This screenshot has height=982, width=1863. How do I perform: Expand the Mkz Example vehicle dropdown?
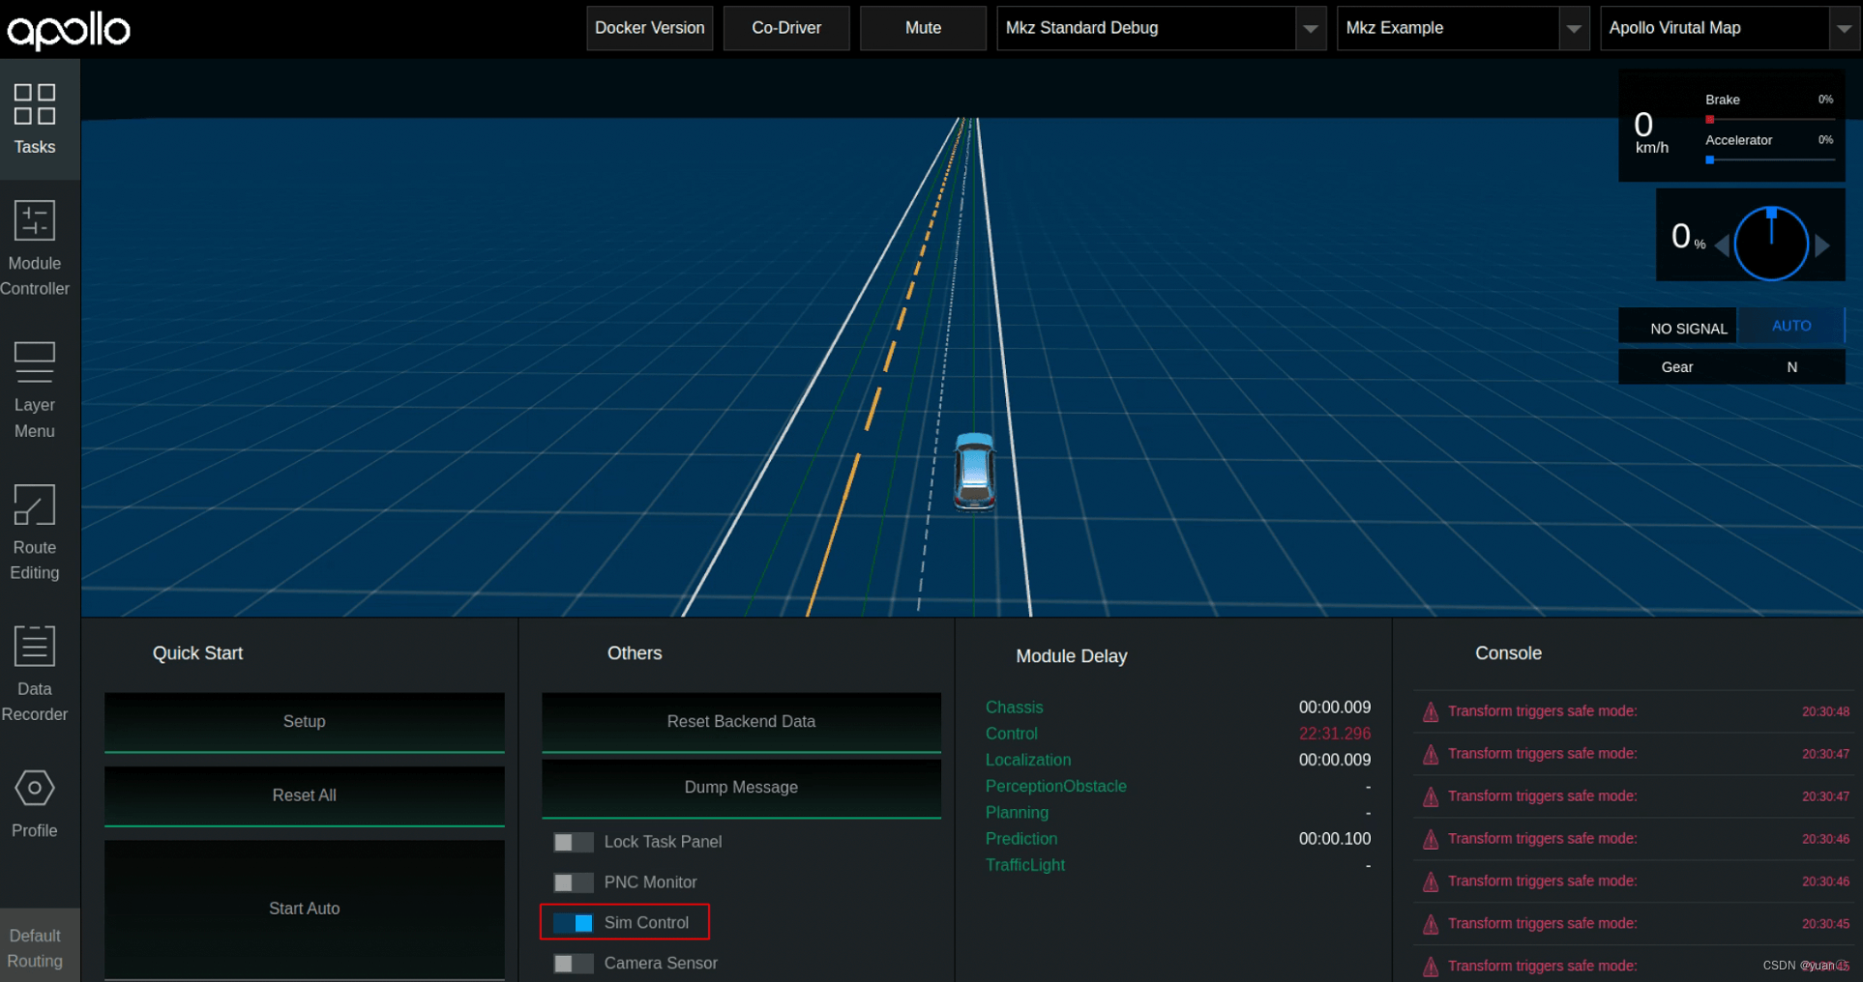coord(1574,28)
